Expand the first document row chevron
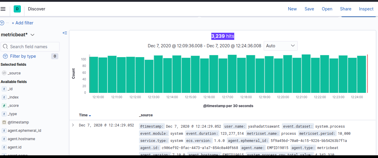The height and width of the screenshot is (158, 378). tap(73, 125)
